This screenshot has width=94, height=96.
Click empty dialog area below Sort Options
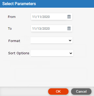pyautogui.click(x=47, y=72)
